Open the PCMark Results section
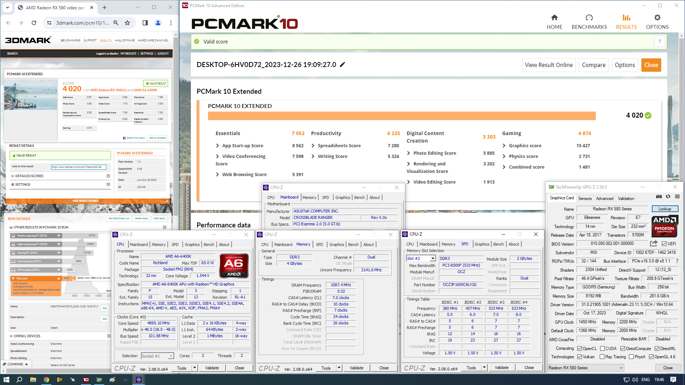The width and height of the screenshot is (685, 385). coord(626,22)
